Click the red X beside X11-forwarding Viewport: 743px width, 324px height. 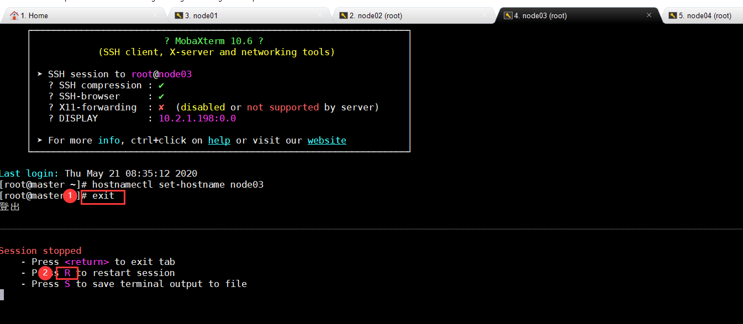161,107
